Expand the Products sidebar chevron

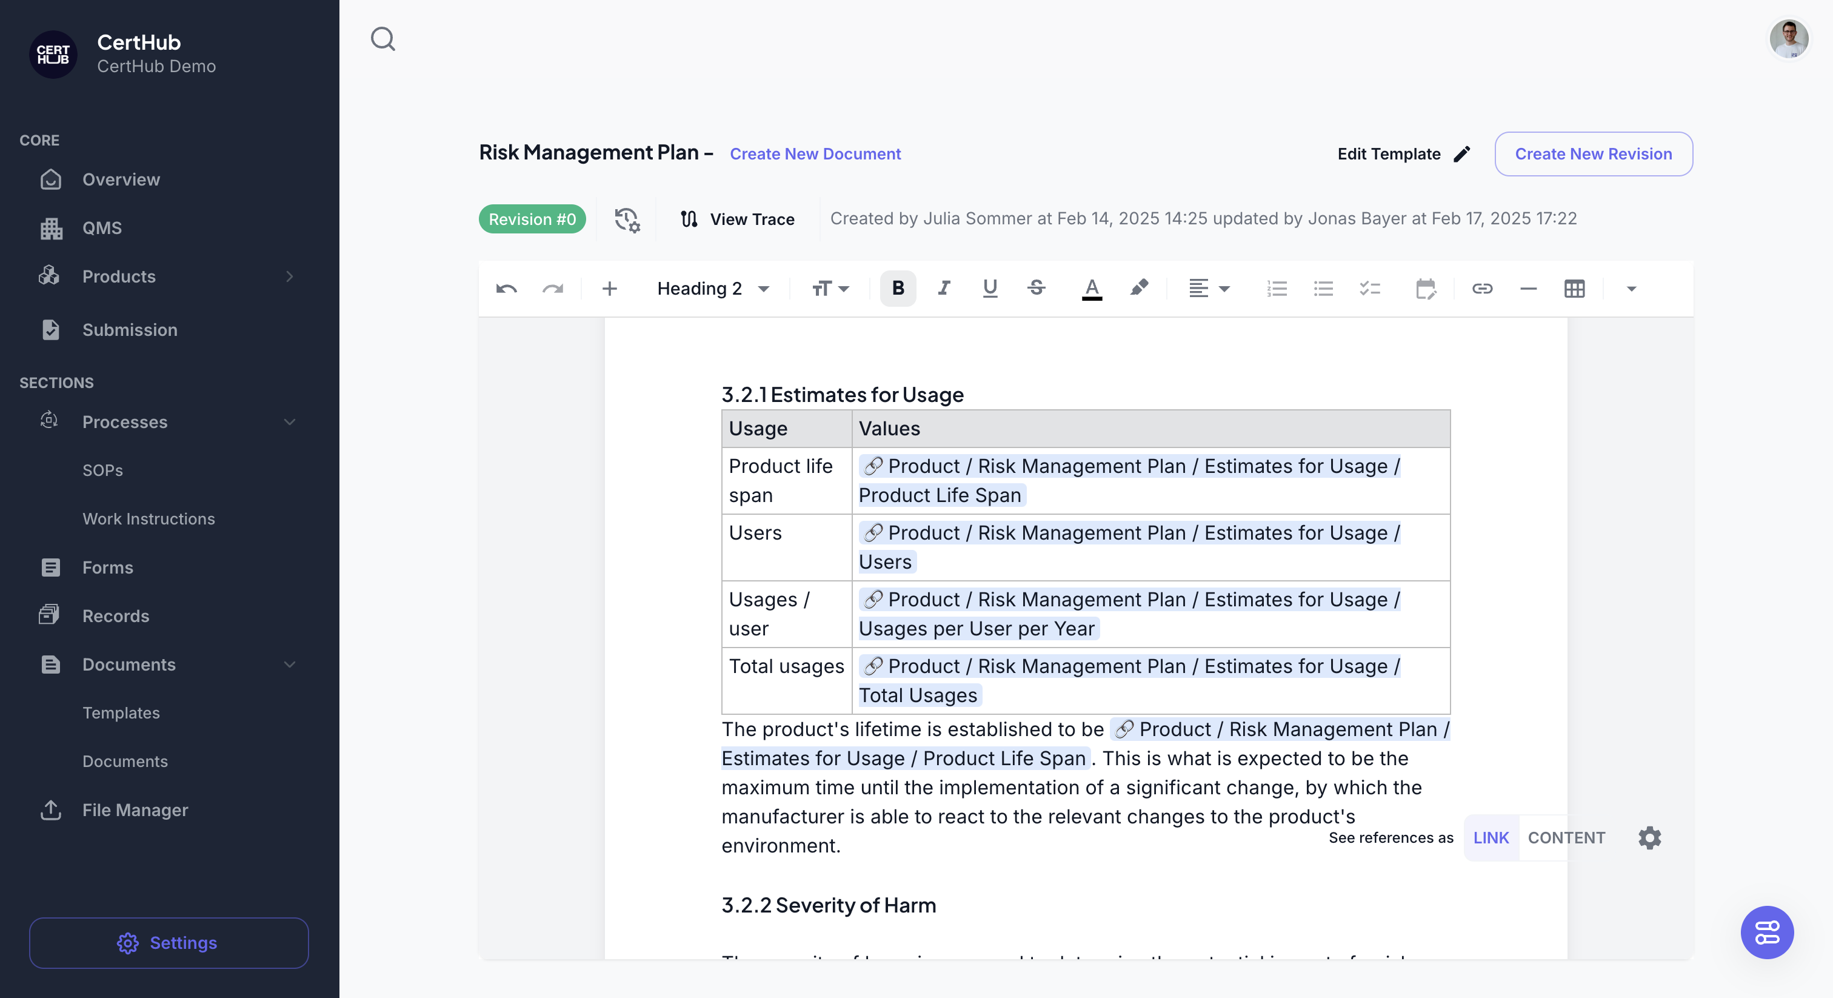click(x=290, y=277)
